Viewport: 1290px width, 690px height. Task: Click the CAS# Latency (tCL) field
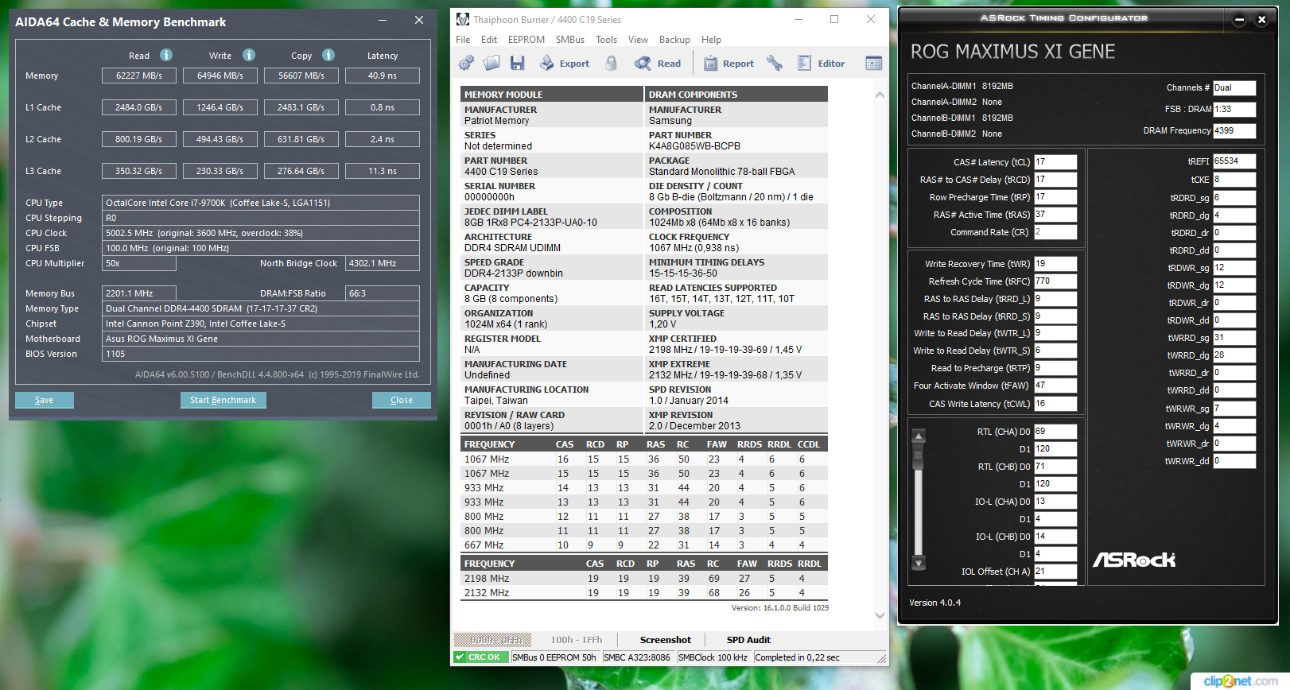pyautogui.click(x=1055, y=162)
